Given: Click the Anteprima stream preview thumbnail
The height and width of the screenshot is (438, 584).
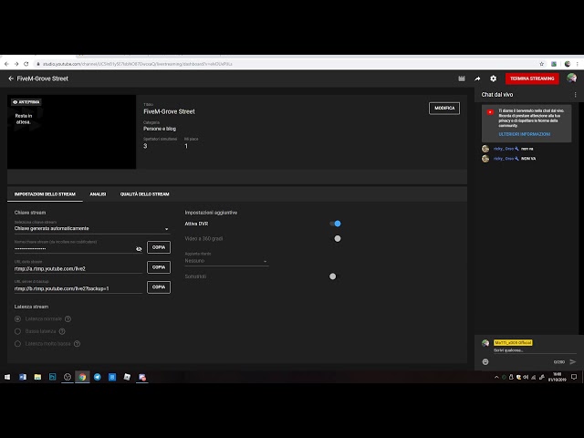Looking at the screenshot, I should click(71, 131).
